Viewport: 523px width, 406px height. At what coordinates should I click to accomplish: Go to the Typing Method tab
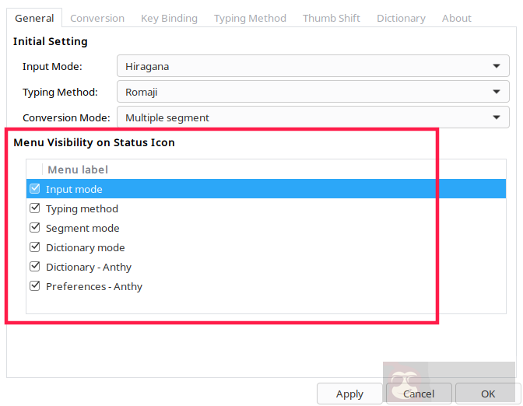pos(250,18)
